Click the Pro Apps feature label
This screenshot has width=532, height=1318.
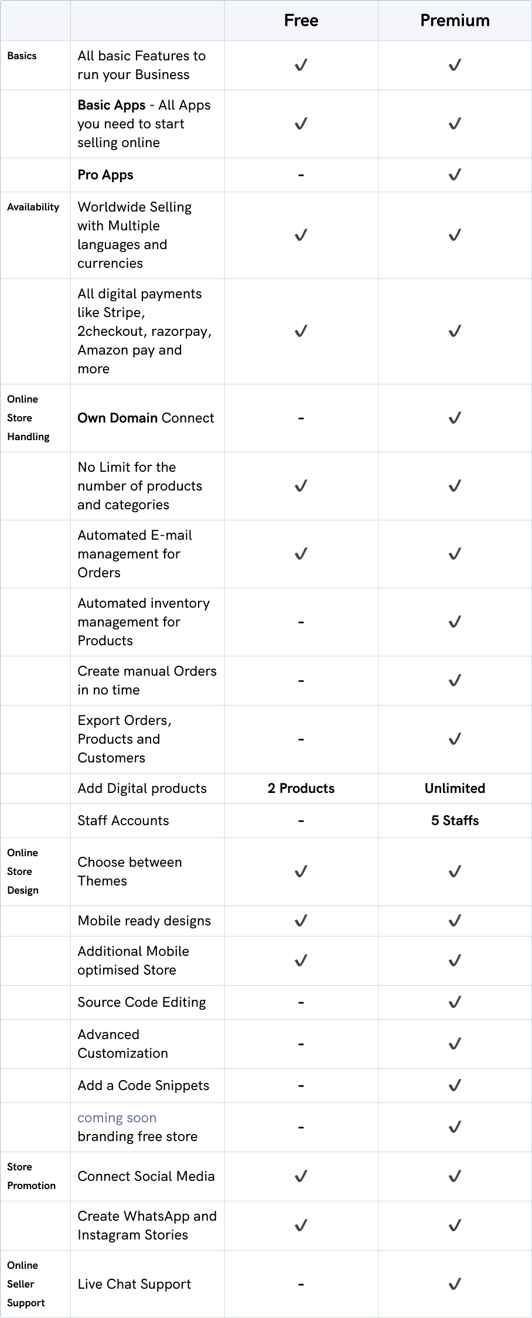point(105,175)
